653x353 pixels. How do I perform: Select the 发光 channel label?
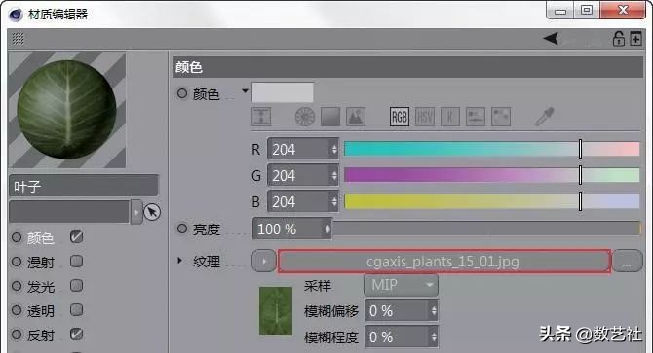click(x=41, y=287)
